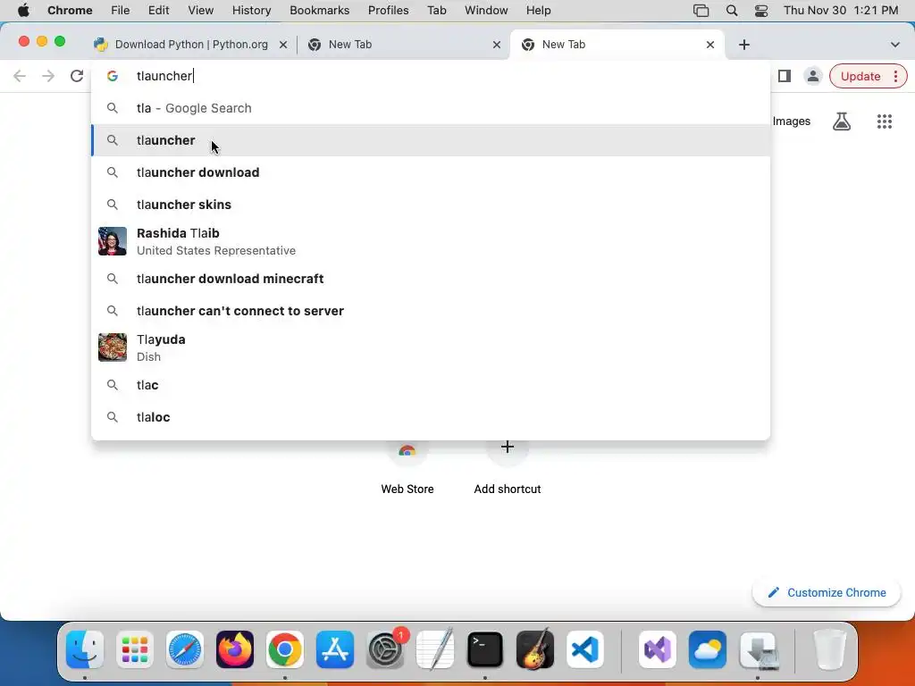Open the Window menu
The image size is (915, 686).
point(486,11)
